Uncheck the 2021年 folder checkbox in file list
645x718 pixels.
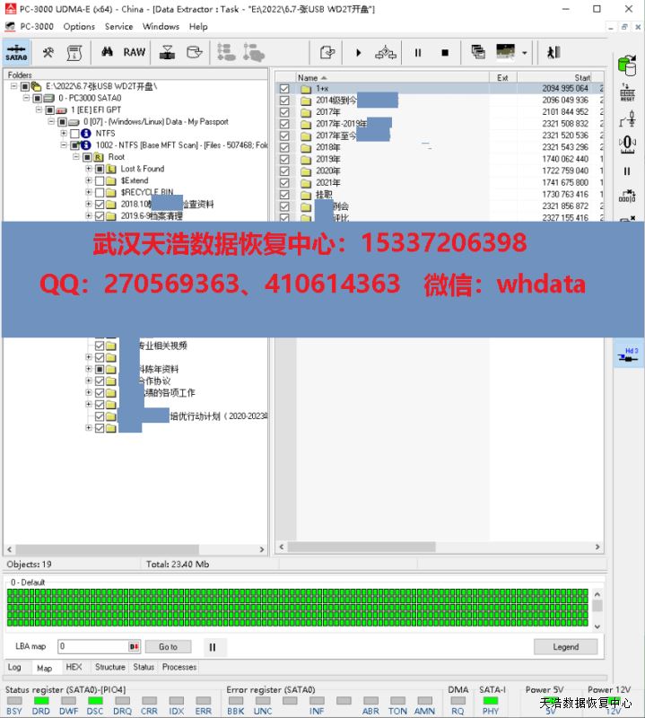click(x=284, y=182)
